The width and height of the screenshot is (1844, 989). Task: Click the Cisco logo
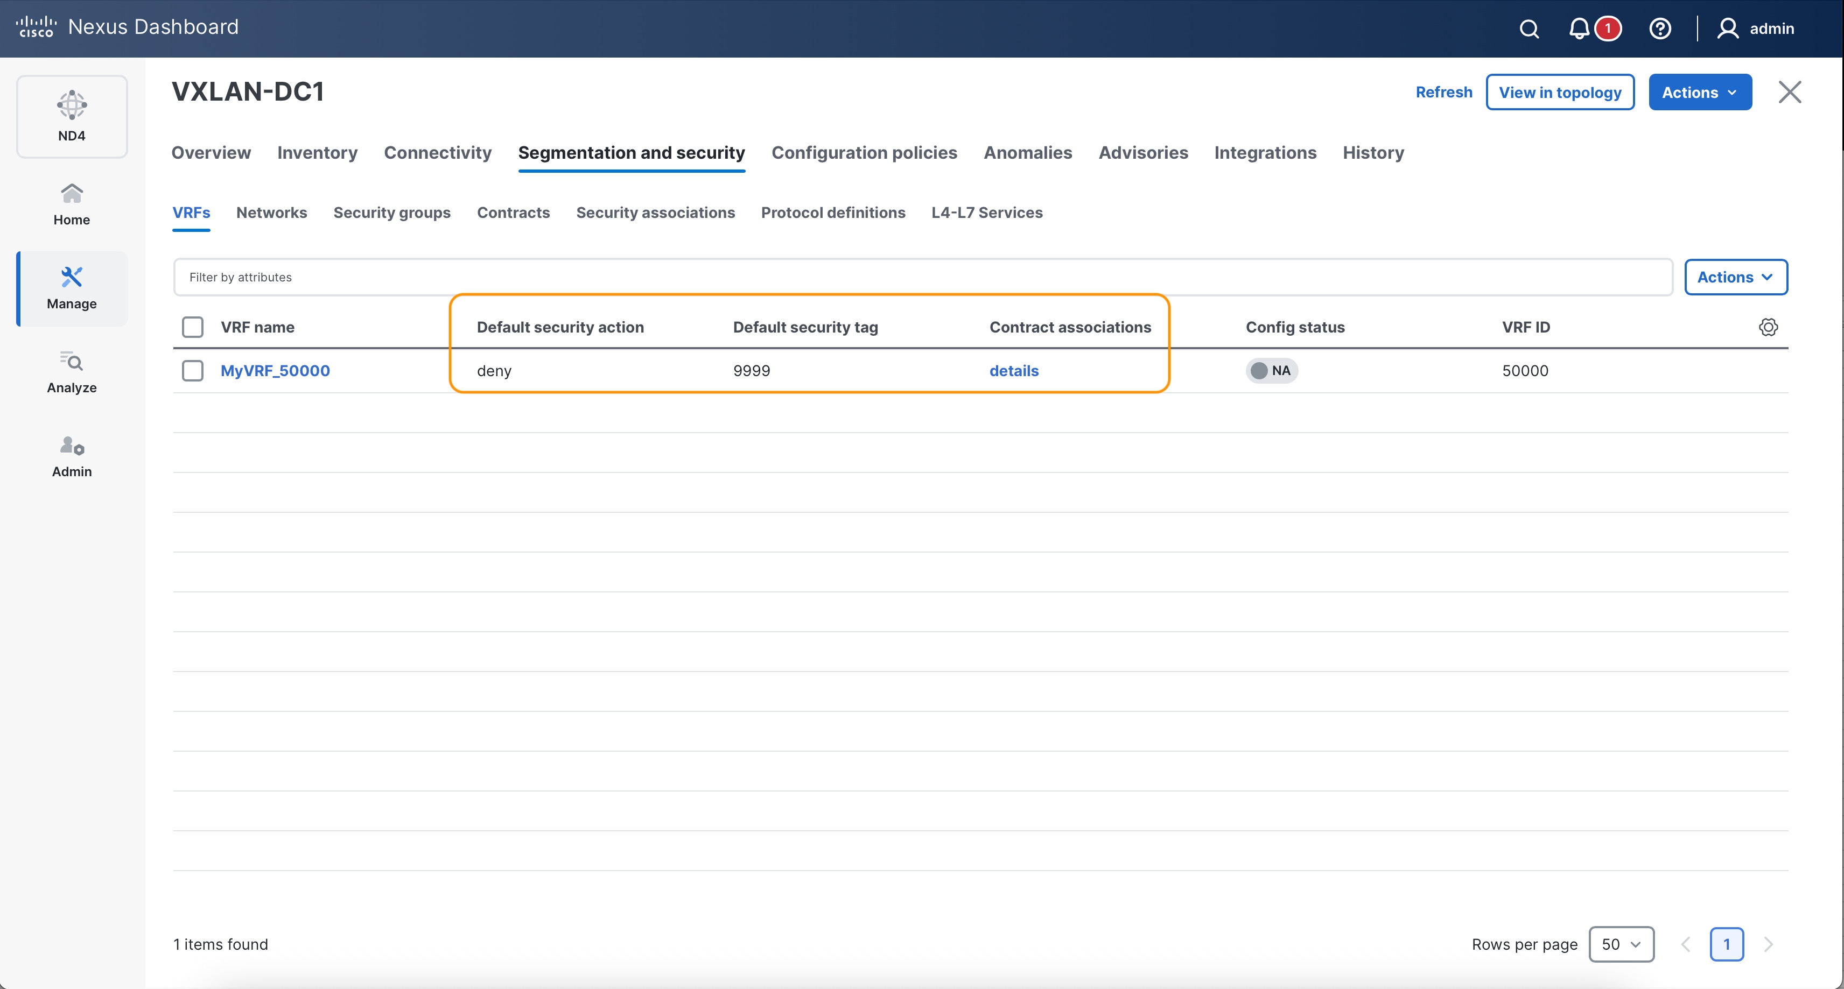coord(36,26)
